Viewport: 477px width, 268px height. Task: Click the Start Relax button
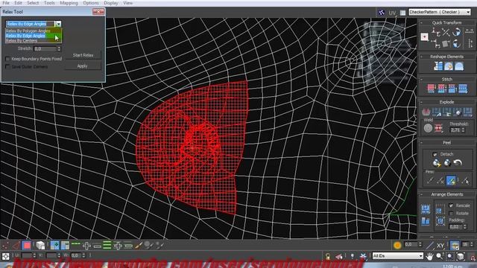(83, 55)
